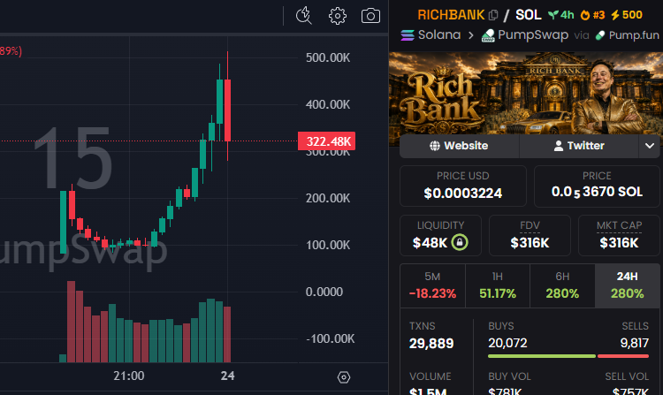Open chart settings gear
This screenshot has height=395, width=663.
338,16
